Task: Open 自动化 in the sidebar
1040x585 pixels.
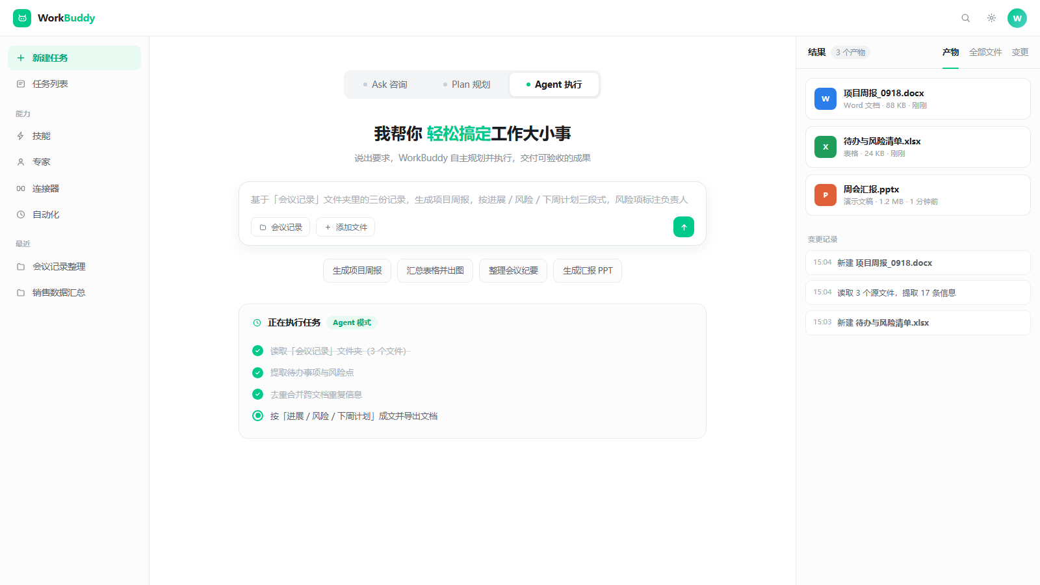Action: tap(74, 214)
